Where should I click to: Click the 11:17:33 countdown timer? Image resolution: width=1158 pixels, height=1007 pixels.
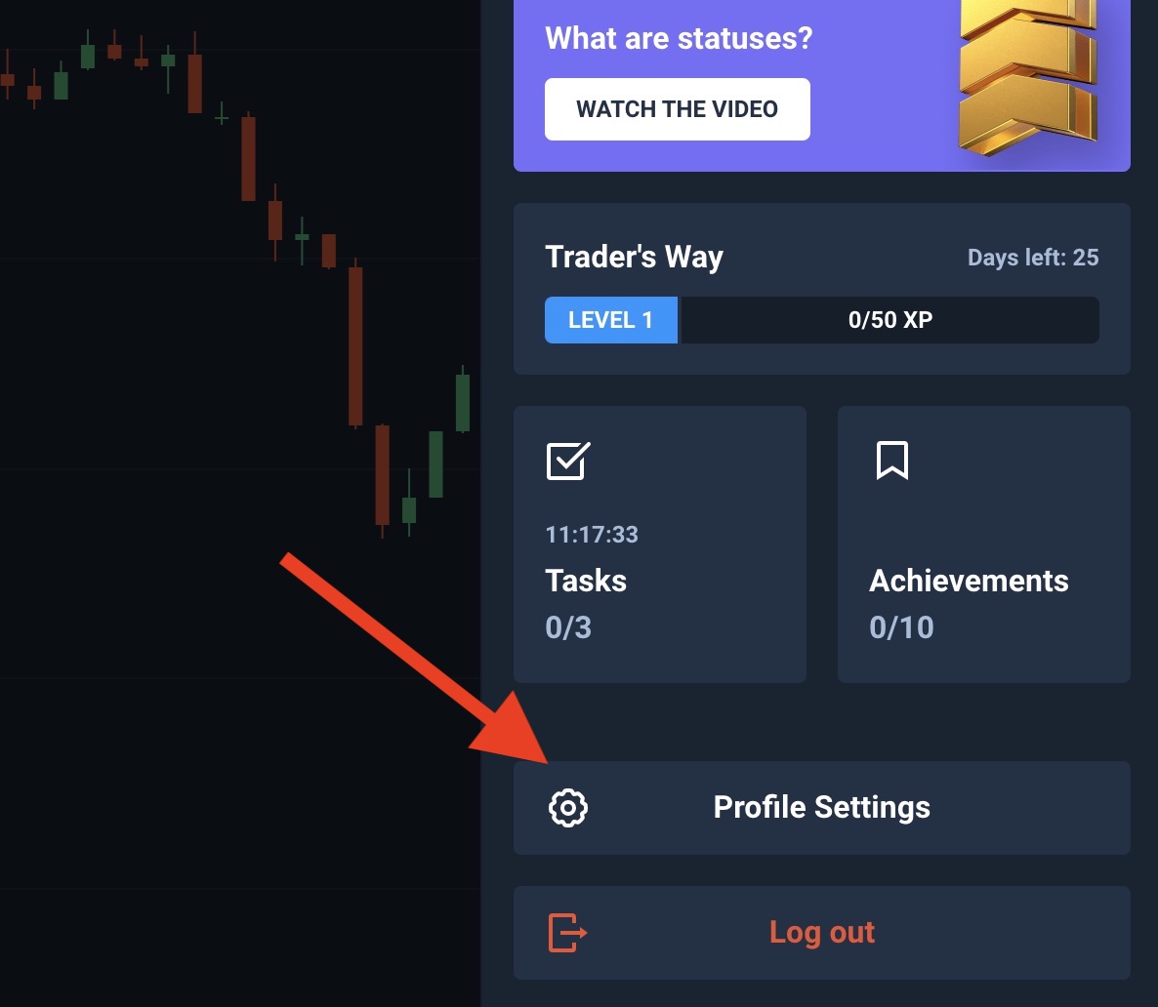tap(592, 535)
